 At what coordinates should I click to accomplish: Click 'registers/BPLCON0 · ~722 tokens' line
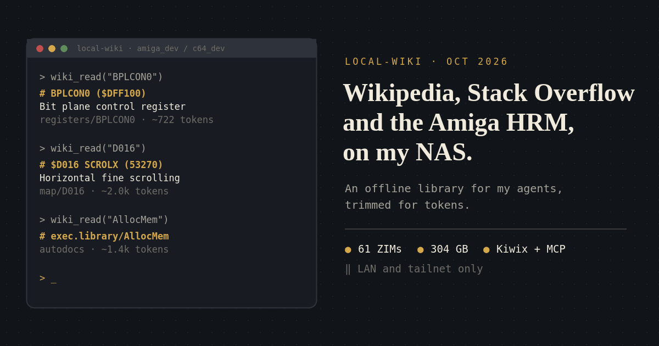(x=126, y=120)
